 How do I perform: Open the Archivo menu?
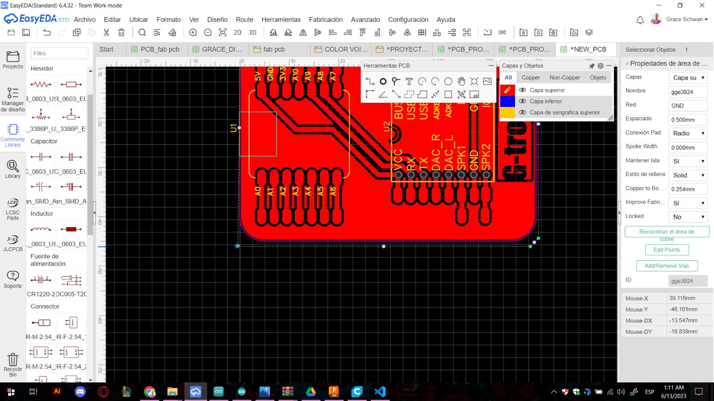[85, 20]
